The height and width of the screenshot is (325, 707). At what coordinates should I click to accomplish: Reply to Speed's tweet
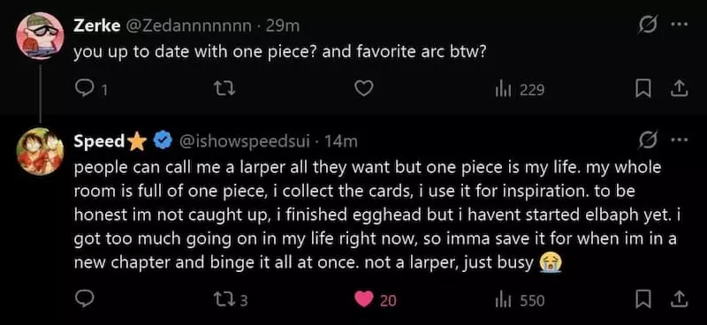[x=84, y=299]
